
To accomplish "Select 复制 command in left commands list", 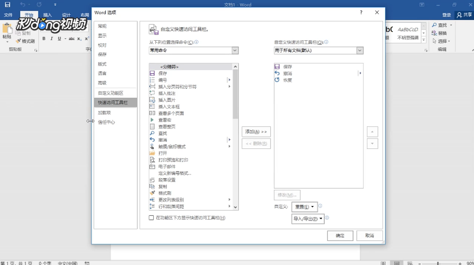I will click(191, 187).
